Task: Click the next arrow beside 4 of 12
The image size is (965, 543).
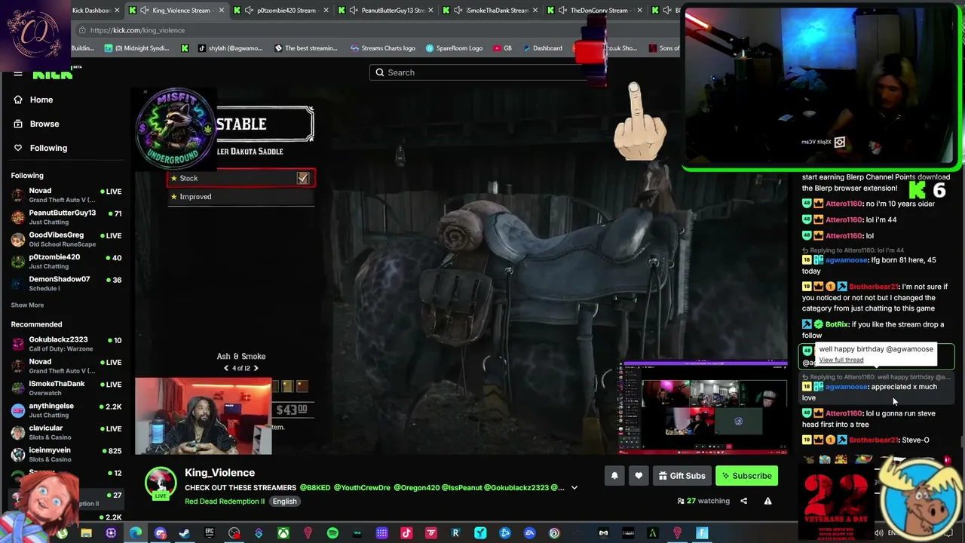Action: coord(256,368)
